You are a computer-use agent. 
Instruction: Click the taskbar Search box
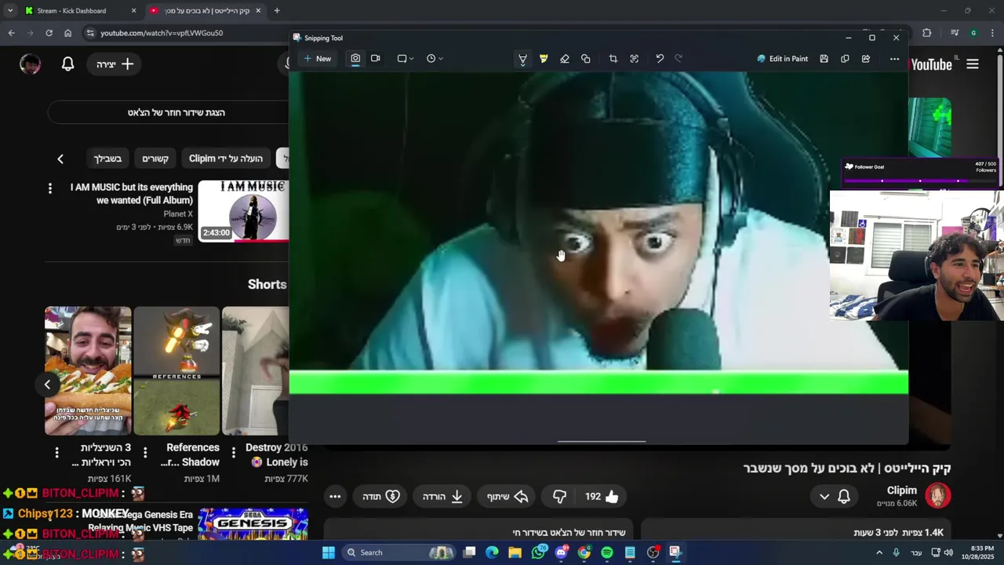tap(400, 552)
